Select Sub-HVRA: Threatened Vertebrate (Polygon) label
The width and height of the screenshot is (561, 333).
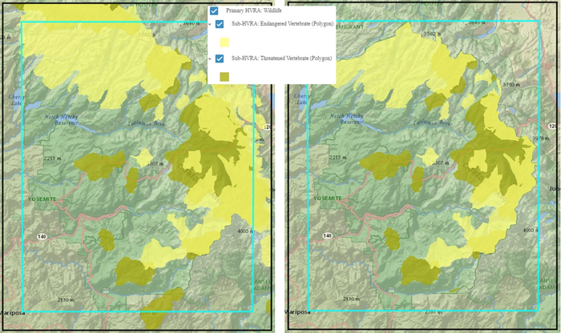pos(280,58)
